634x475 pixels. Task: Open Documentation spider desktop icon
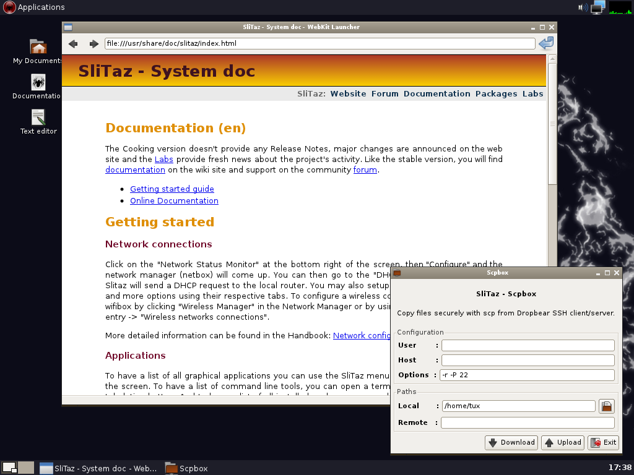pyautogui.click(x=38, y=87)
